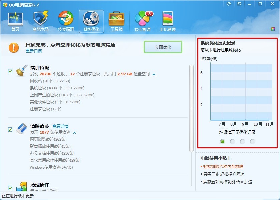Open the 修复漏洞 vulnerability repair icon
Image resolution: width=280 pixels, height=200 pixels.
(x=66, y=18)
